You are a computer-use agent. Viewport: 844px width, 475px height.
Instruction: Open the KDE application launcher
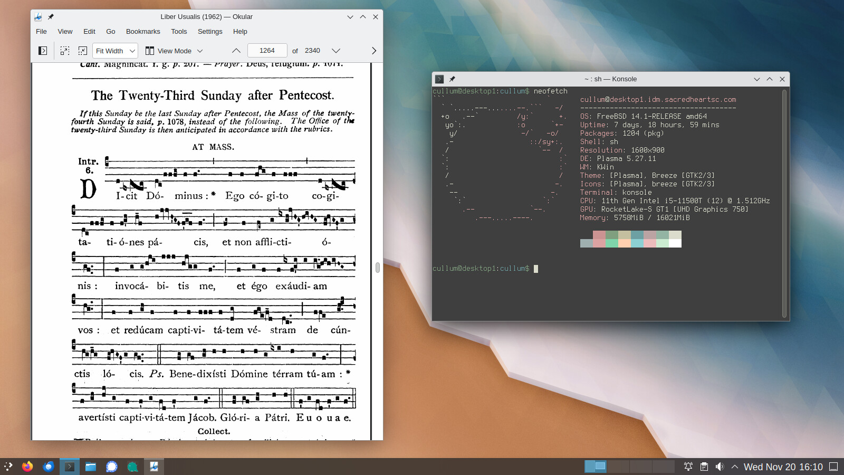(8, 467)
